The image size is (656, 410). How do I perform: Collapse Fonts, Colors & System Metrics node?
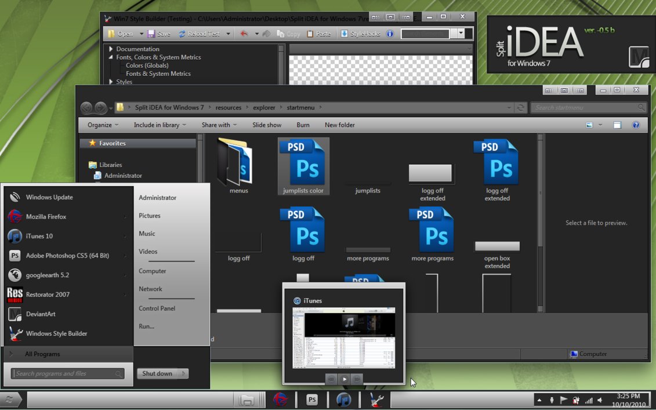tap(111, 57)
